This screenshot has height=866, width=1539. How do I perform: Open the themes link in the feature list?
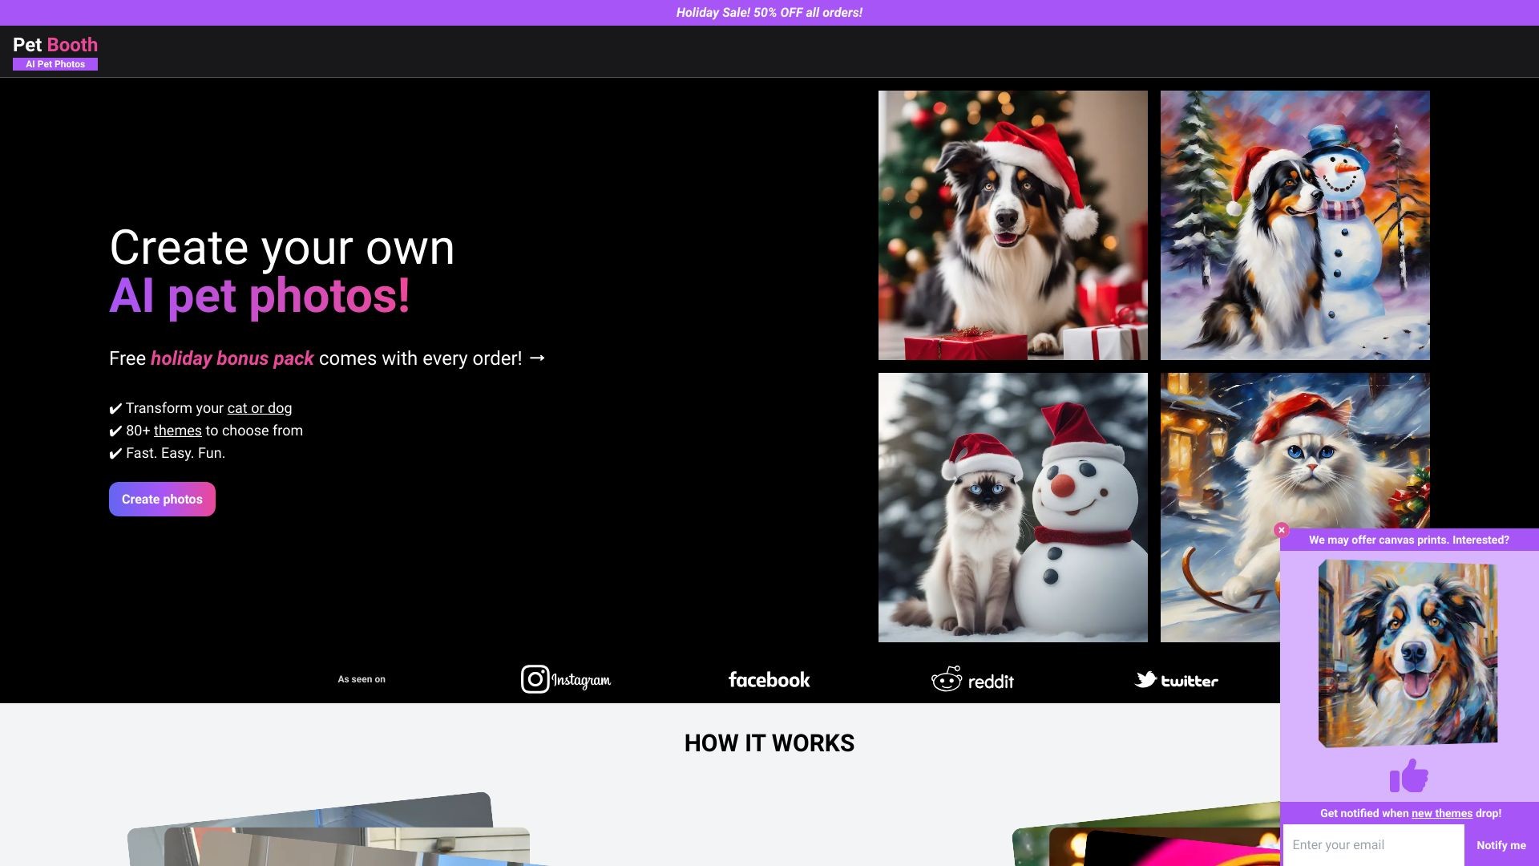tap(177, 431)
